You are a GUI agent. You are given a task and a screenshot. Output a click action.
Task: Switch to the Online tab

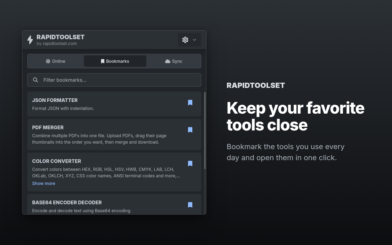[x=56, y=61]
